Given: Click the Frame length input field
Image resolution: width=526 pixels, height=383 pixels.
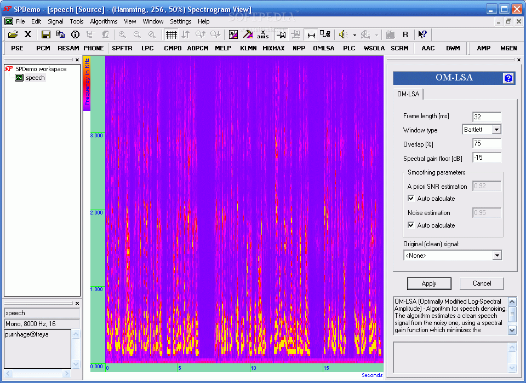Looking at the screenshot, I should tap(487, 117).
